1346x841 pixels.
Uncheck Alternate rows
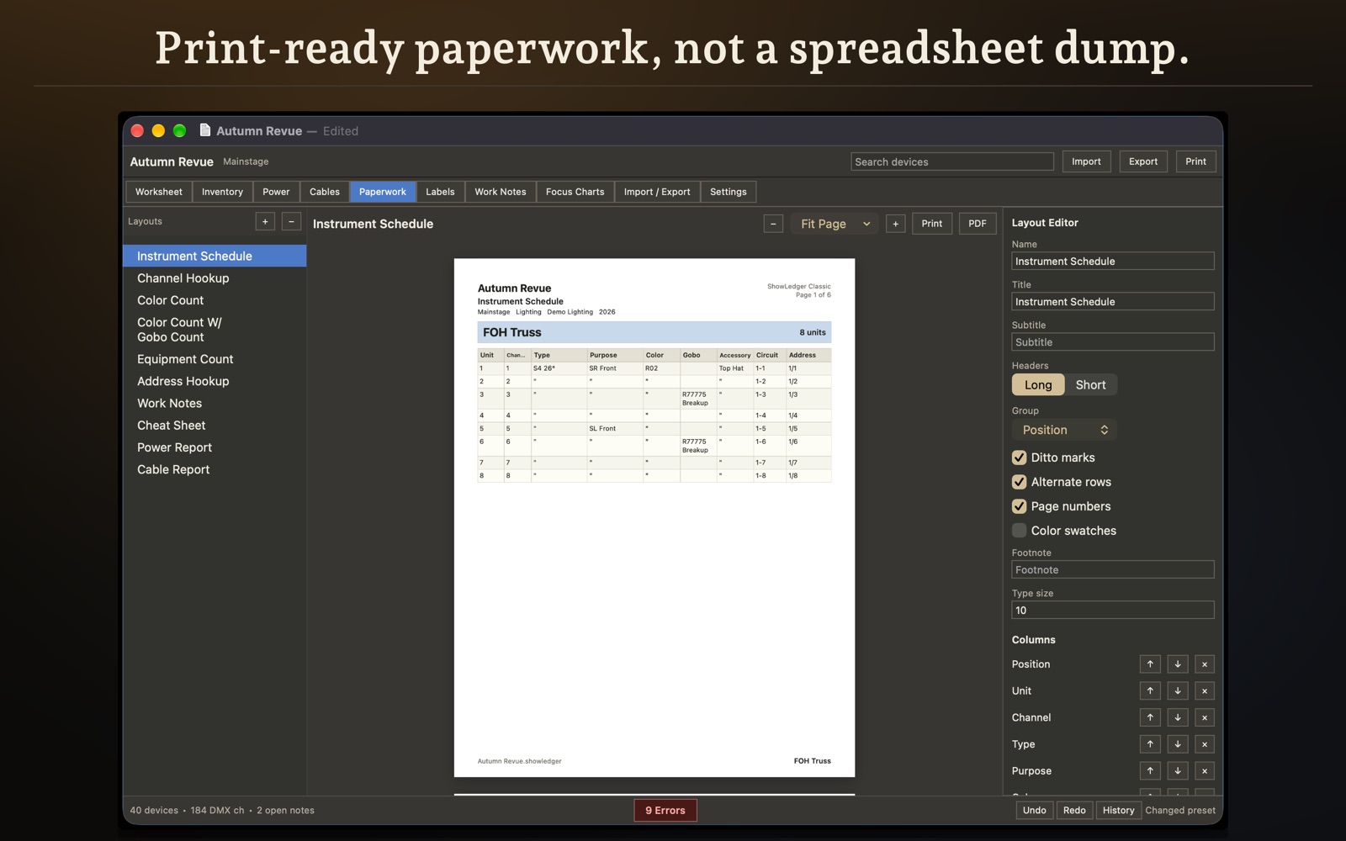(1019, 482)
